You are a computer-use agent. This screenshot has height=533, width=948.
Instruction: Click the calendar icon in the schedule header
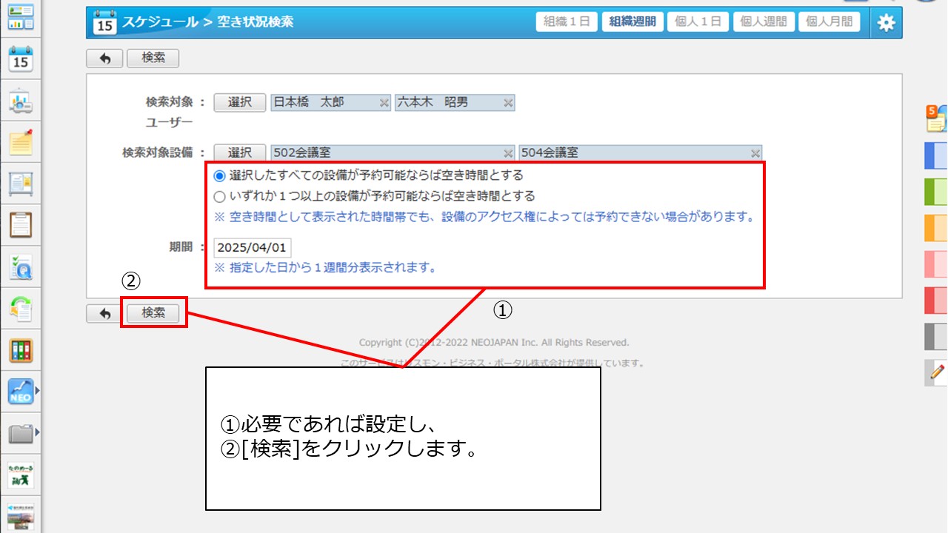104,23
